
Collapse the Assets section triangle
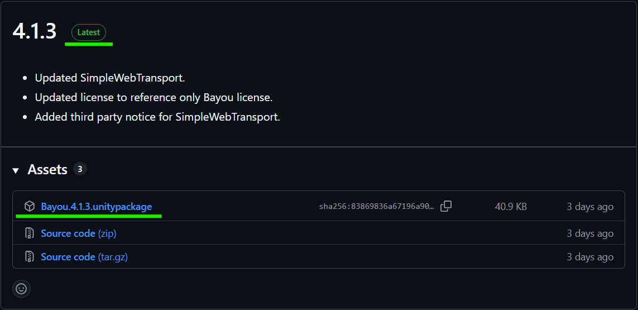(x=16, y=170)
